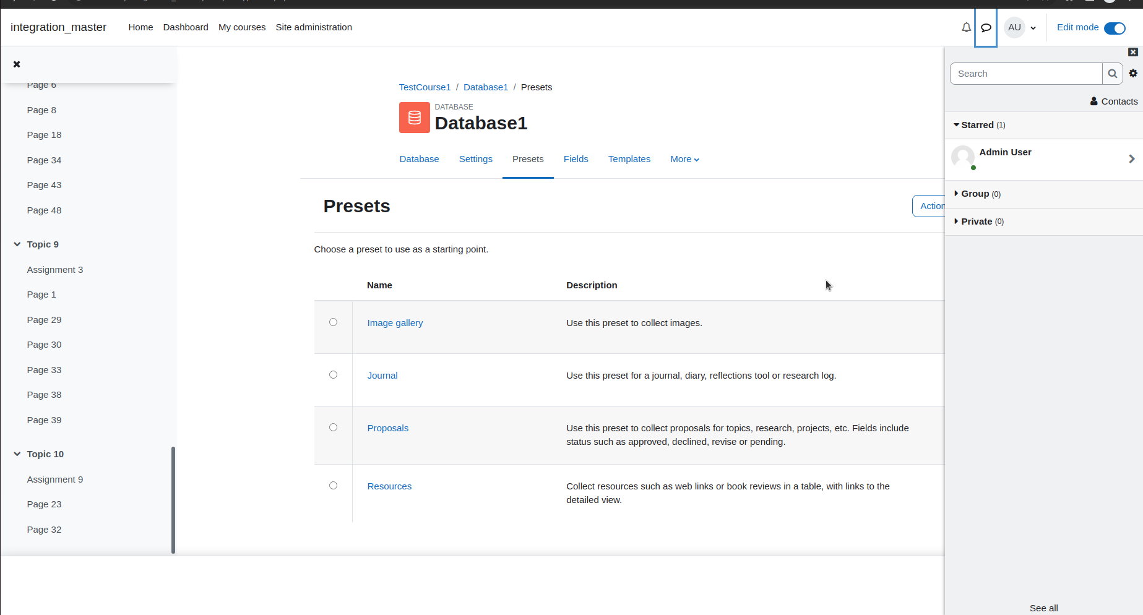Open Page 39 in course index
This screenshot has width=1143, height=615.
tap(44, 420)
